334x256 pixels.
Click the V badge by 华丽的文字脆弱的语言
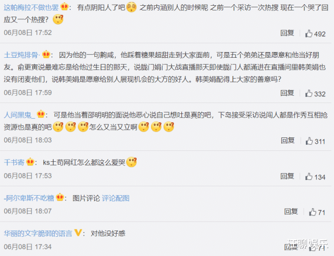pos(78,233)
